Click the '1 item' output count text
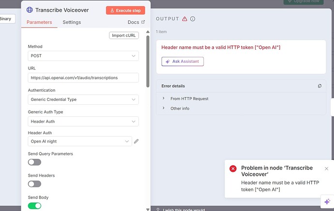This screenshot has height=211, width=334. click(161, 32)
